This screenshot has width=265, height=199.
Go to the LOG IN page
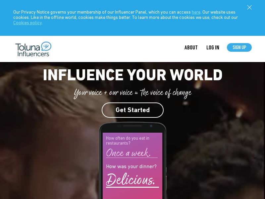[213, 47]
